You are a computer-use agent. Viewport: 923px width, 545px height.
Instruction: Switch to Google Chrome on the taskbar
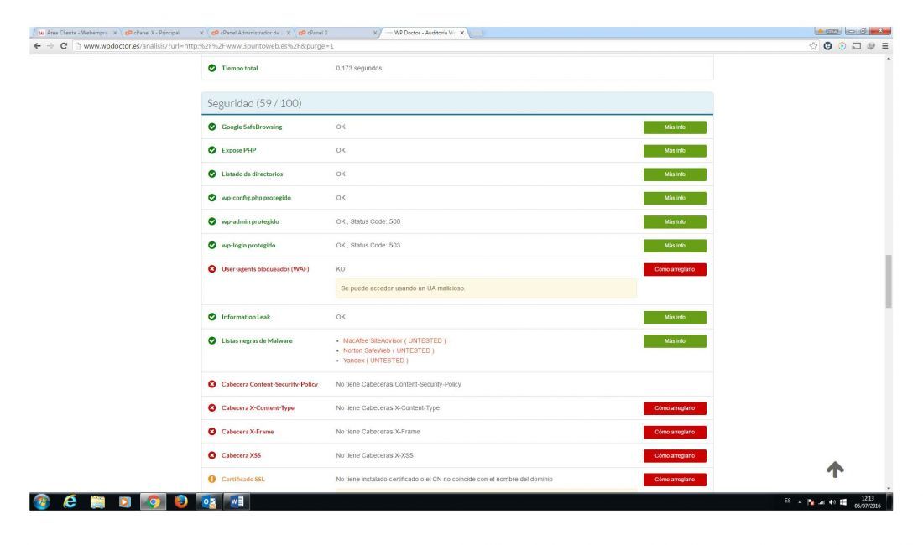point(153,501)
